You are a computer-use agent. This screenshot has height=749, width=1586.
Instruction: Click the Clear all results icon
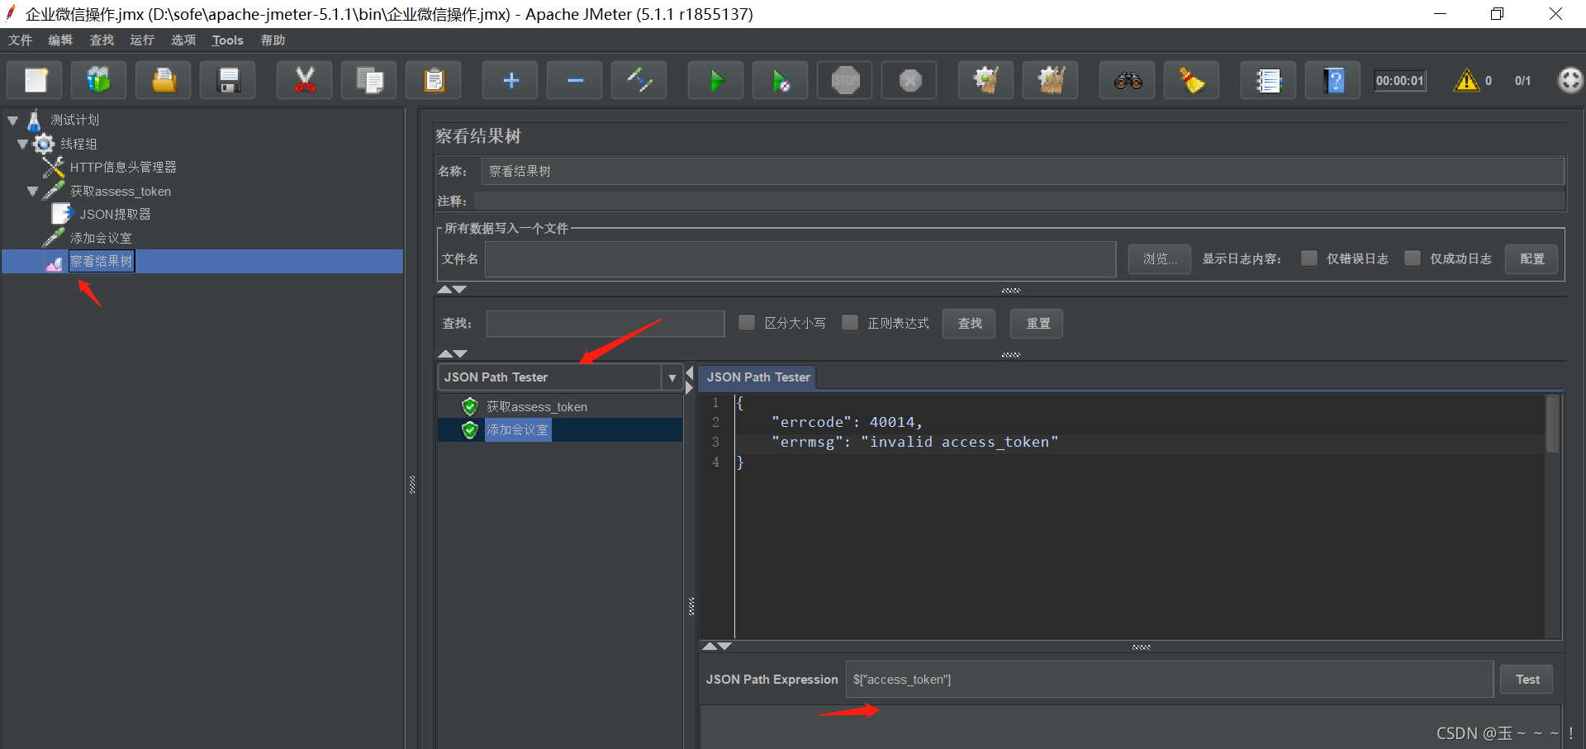(1051, 80)
